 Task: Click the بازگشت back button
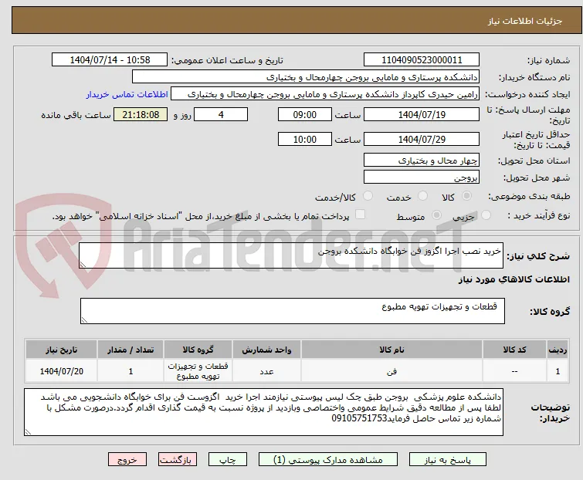(x=178, y=460)
